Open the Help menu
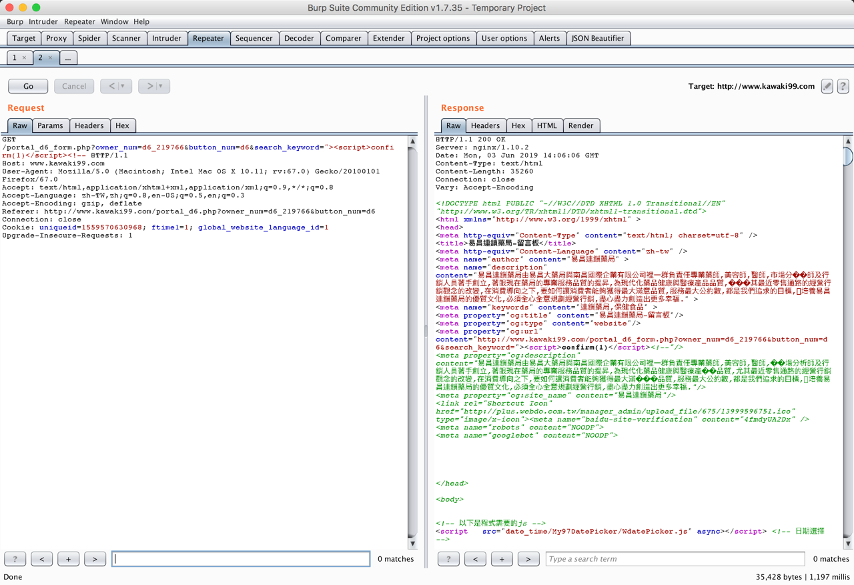Image resolution: width=854 pixels, height=585 pixels. point(141,21)
